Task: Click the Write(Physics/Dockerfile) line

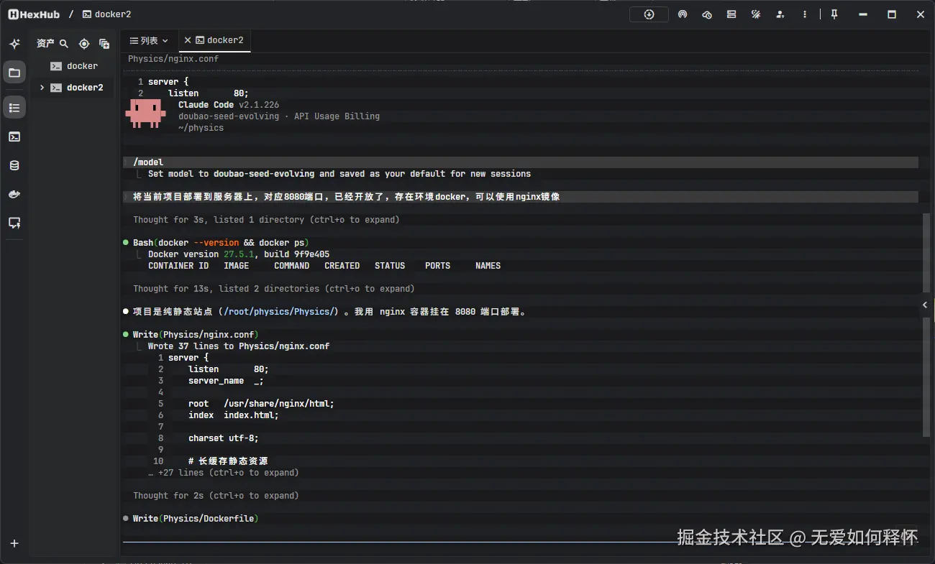Action: click(196, 519)
